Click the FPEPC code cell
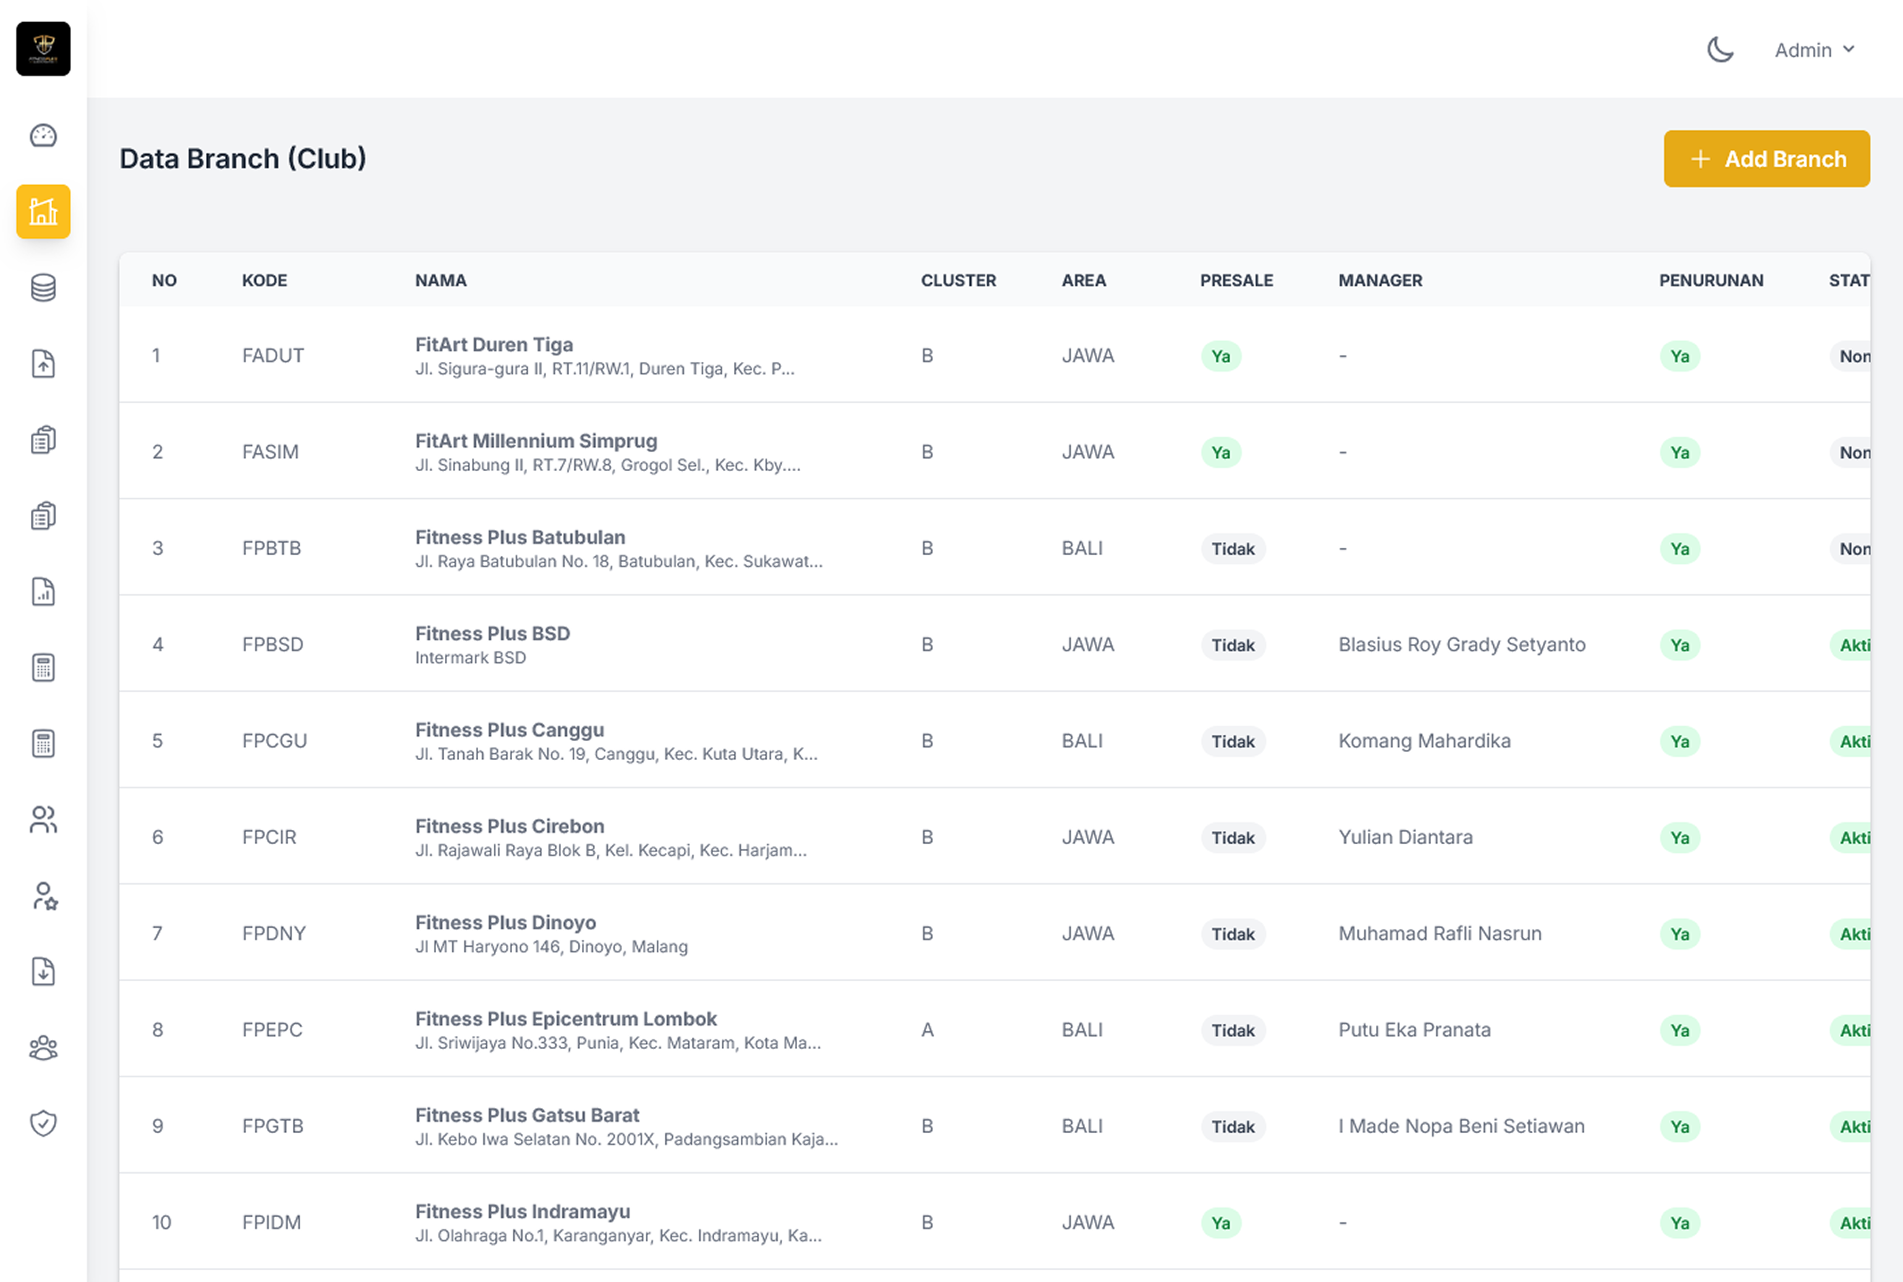 272,1031
